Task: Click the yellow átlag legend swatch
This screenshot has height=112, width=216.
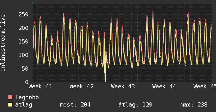Action: tap(10, 104)
